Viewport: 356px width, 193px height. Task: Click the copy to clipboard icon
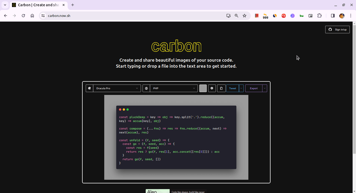(x=221, y=88)
